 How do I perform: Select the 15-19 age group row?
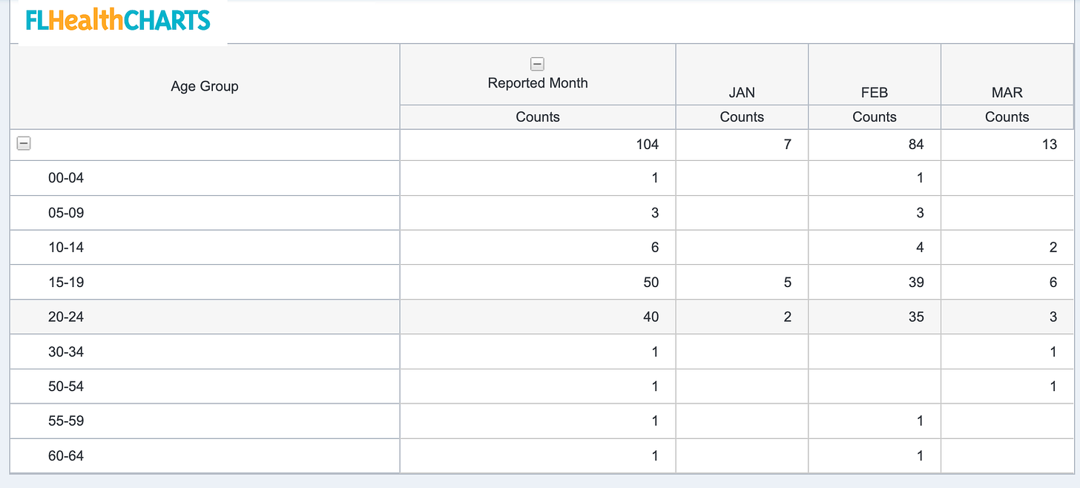(67, 283)
